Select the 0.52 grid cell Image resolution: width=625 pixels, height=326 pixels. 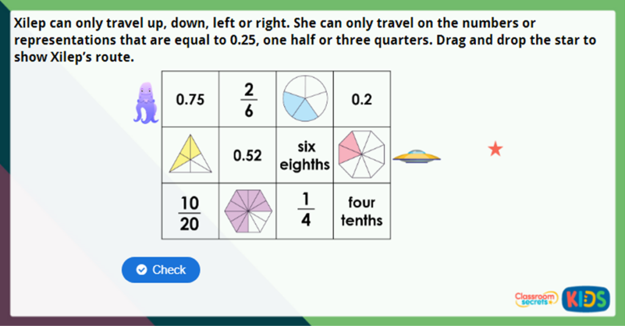coord(247,155)
